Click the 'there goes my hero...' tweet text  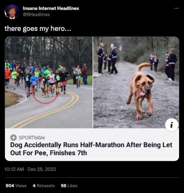tap(38, 28)
